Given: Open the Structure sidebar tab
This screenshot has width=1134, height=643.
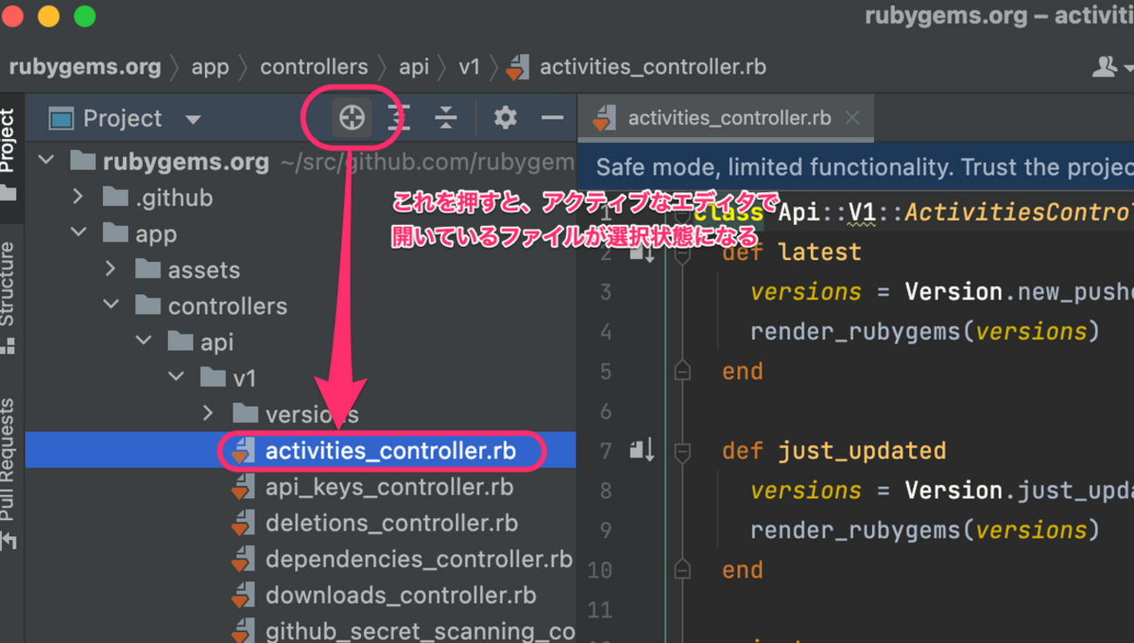Looking at the screenshot, I should (9, 297).
